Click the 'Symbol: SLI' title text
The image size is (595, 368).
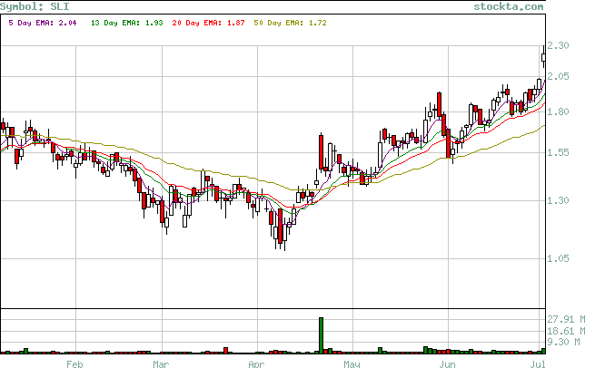pyautogui.click(x=35, y=6)
